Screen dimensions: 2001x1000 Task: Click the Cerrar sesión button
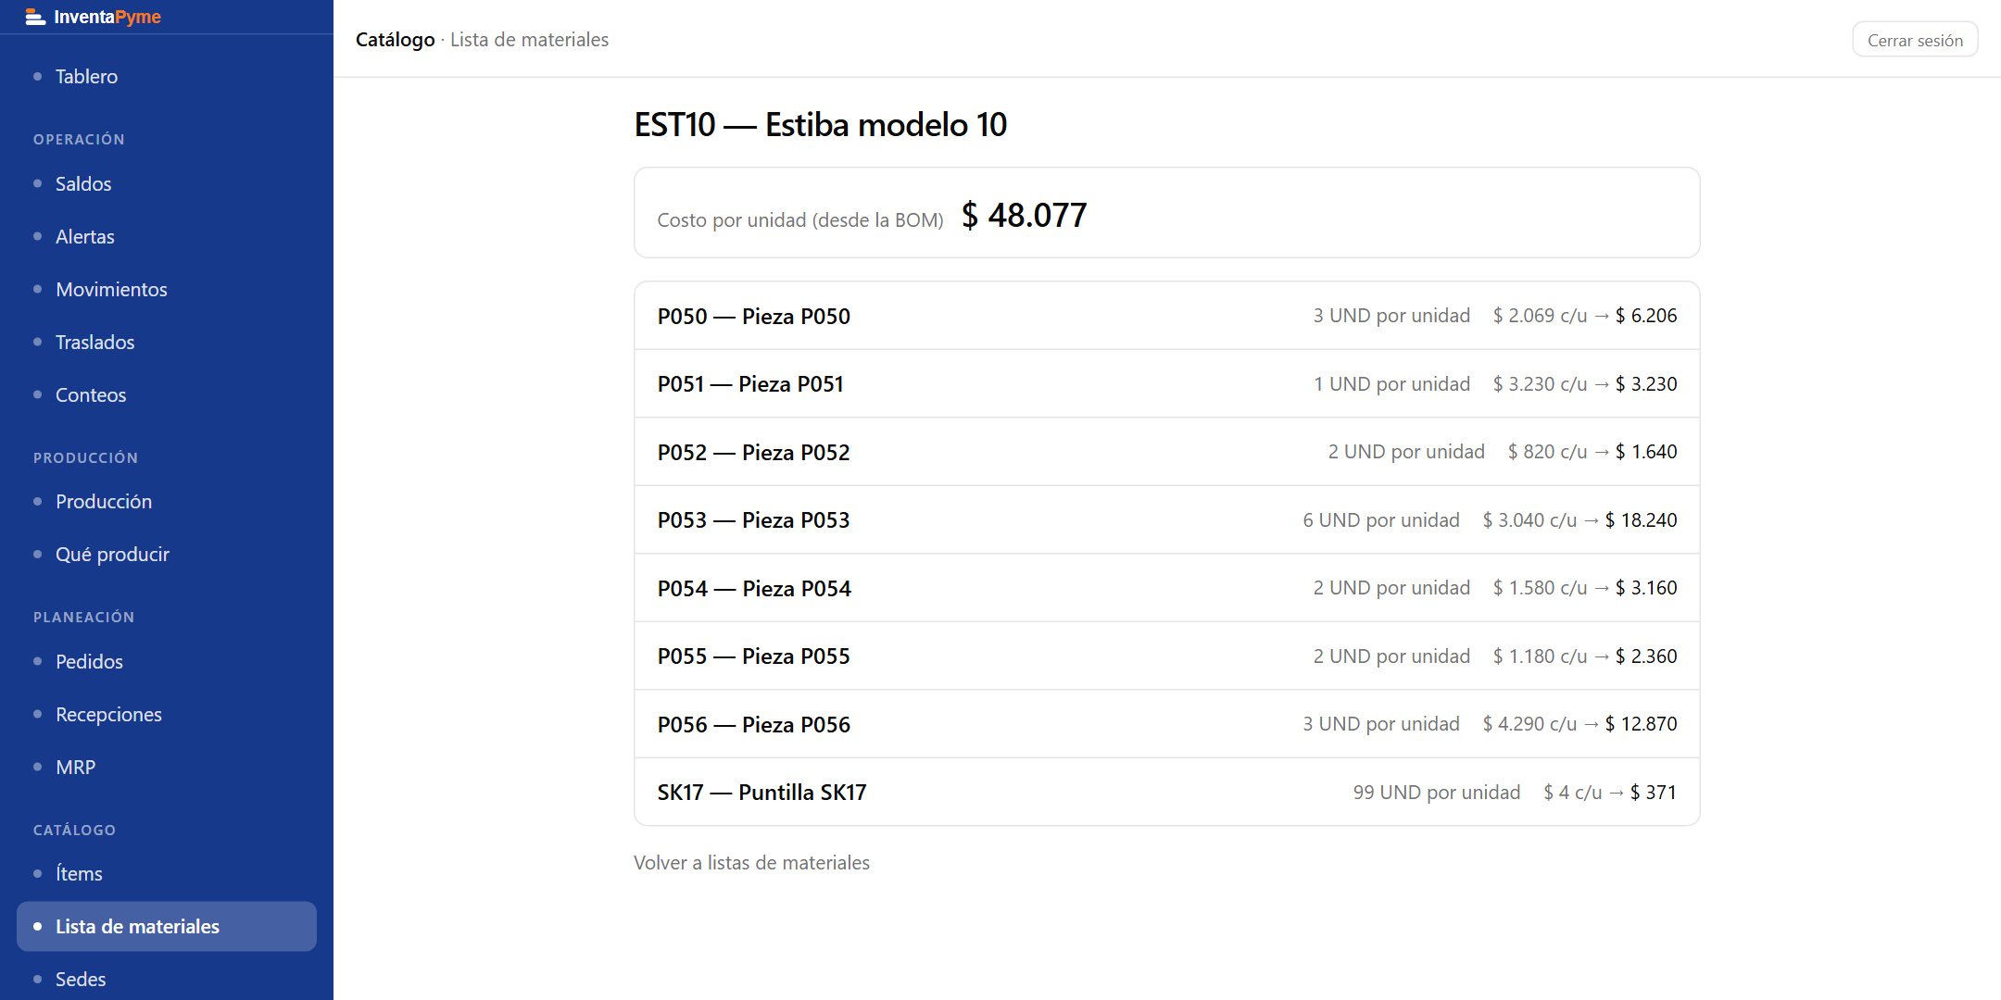[1915, 40]
